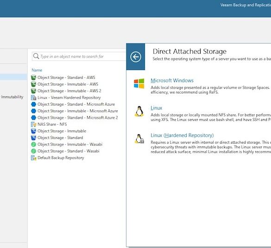The image size is (271, 248).
Task: Select Linux - Veeam Hardened Repository text
Action: pyautogui.click(x=69, y=97)
